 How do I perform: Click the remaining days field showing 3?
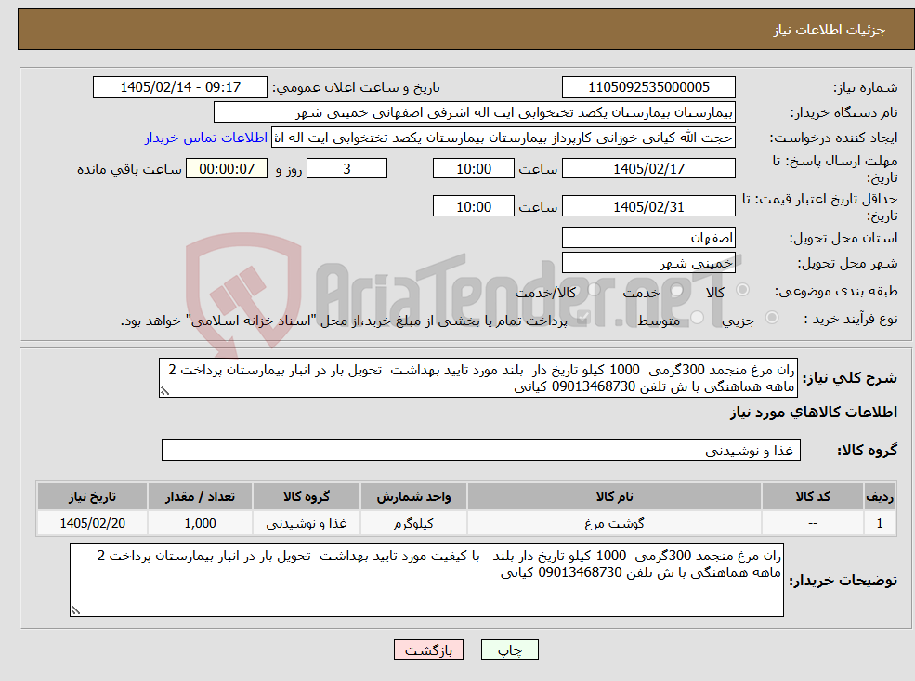[x=346, y=169]
